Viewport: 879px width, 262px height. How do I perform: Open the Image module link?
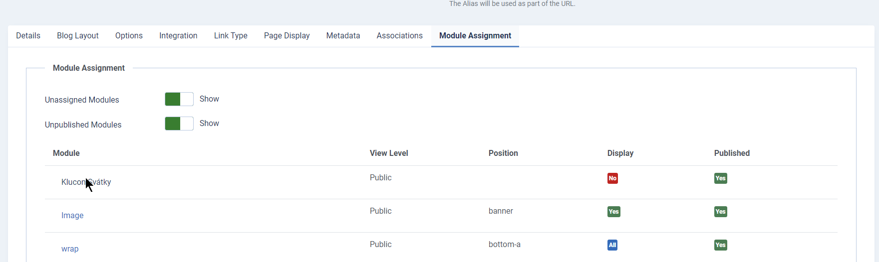pos(72,216)
